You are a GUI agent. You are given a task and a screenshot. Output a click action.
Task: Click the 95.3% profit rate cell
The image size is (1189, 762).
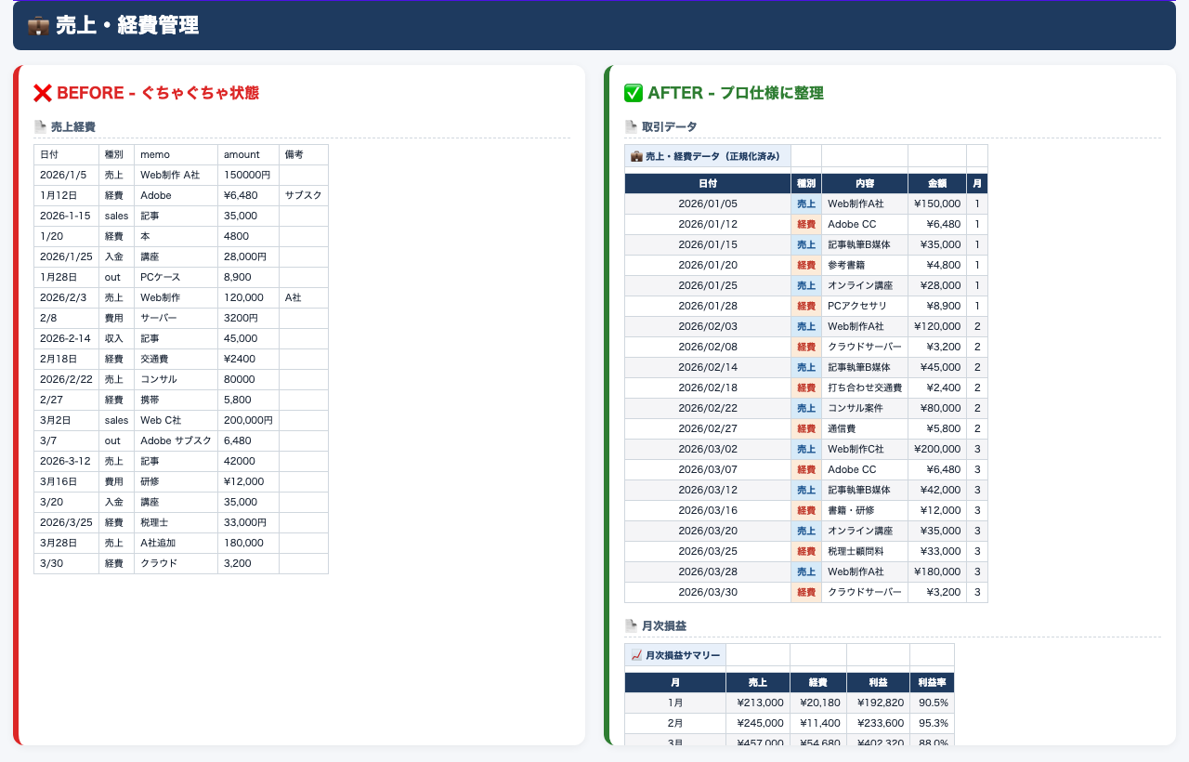pyautogui.click(x=932, y=724)
